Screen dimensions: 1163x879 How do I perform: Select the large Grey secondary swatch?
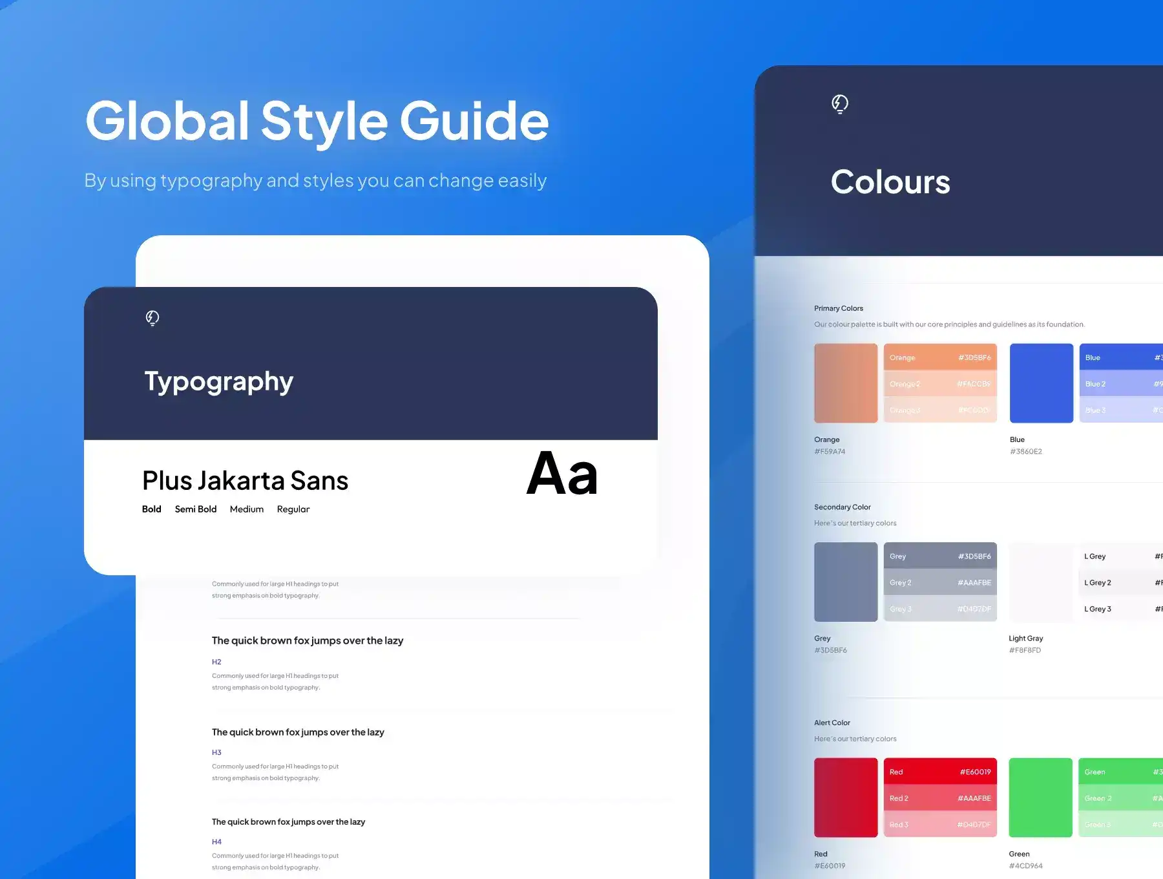845,582
